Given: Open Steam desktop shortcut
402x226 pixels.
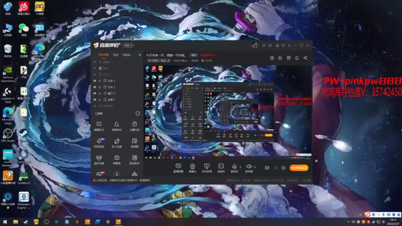Looking at the screenshot, I should [24, 136].
